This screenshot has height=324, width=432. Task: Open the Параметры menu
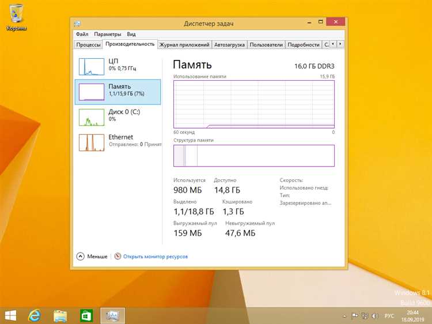coord(108,34)
